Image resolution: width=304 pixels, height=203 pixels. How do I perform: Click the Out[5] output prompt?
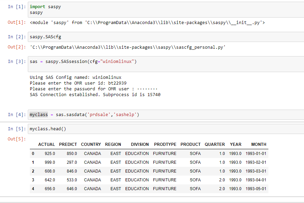(x=16, y=139)
